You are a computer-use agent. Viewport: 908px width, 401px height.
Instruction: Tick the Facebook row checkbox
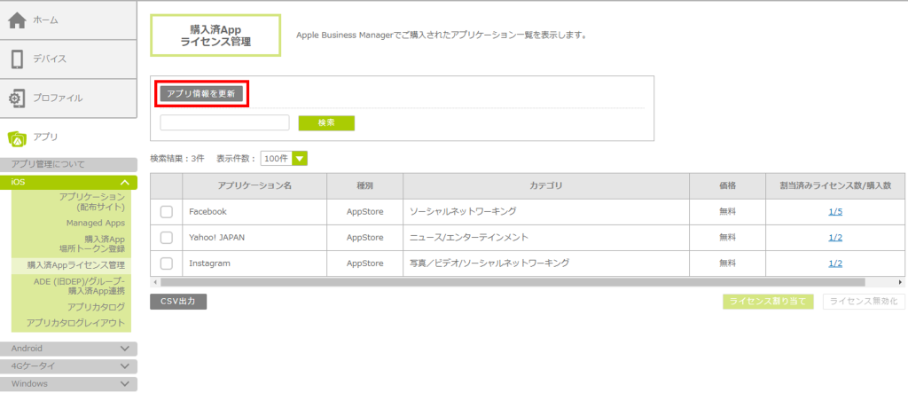click(167, 212)
